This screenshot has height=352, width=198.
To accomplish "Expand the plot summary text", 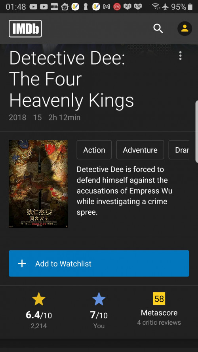I will pyautogui.click(x=125, y=190).
